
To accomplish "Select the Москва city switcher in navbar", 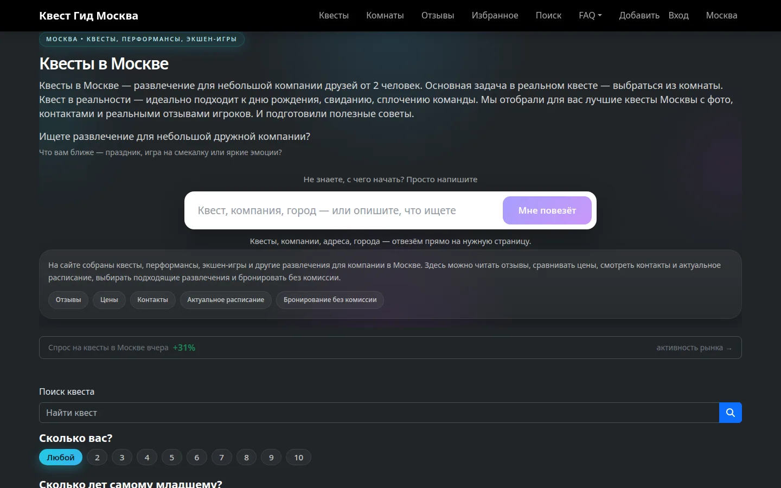I will click(x=721, y=15).
